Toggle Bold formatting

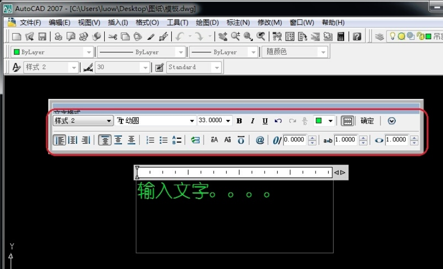239,121
